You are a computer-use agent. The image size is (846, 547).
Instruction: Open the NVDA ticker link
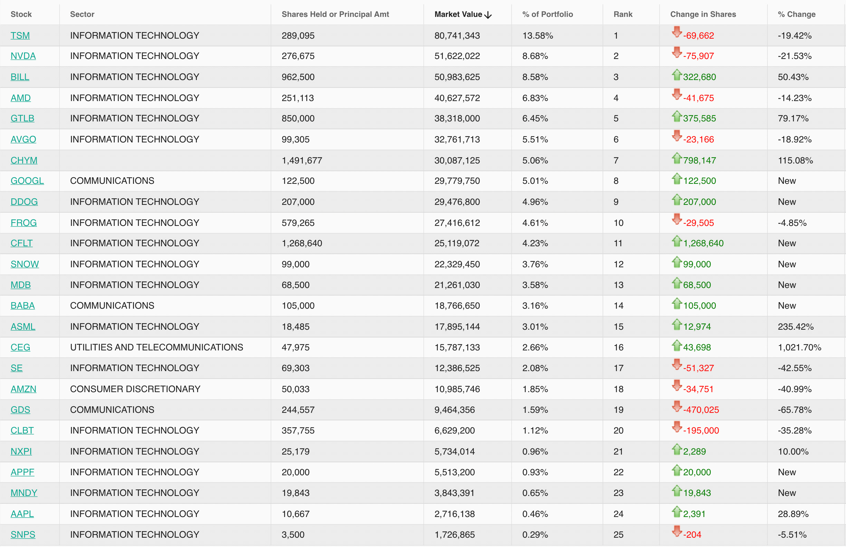(x=23, y=56)
